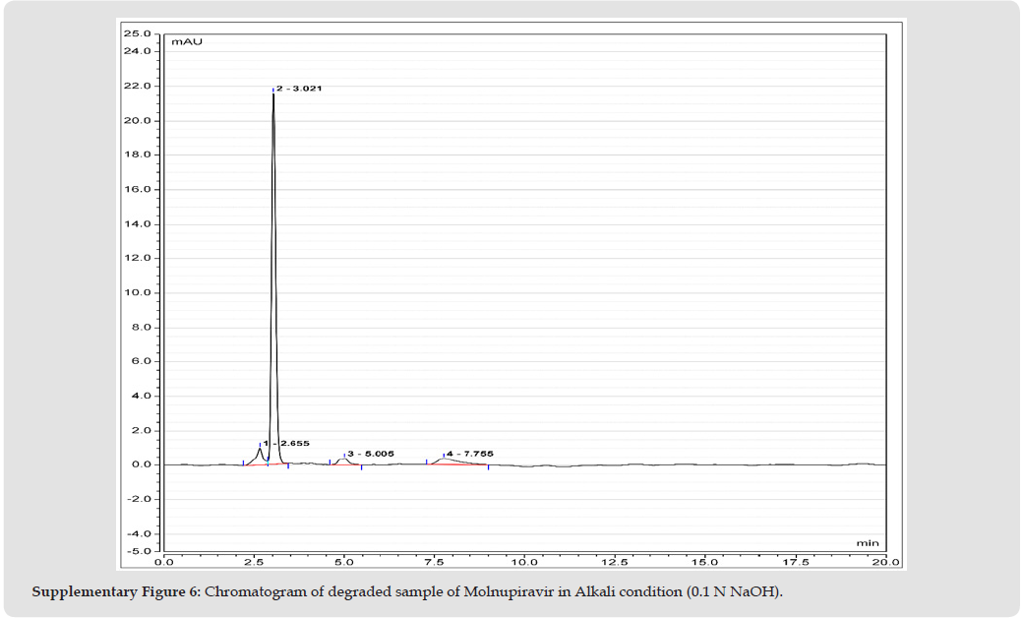Select the peak label '4 - 7.755'
Image resolution: width=1024 pixels, height=618 pixels.
[x=470, y=454]
